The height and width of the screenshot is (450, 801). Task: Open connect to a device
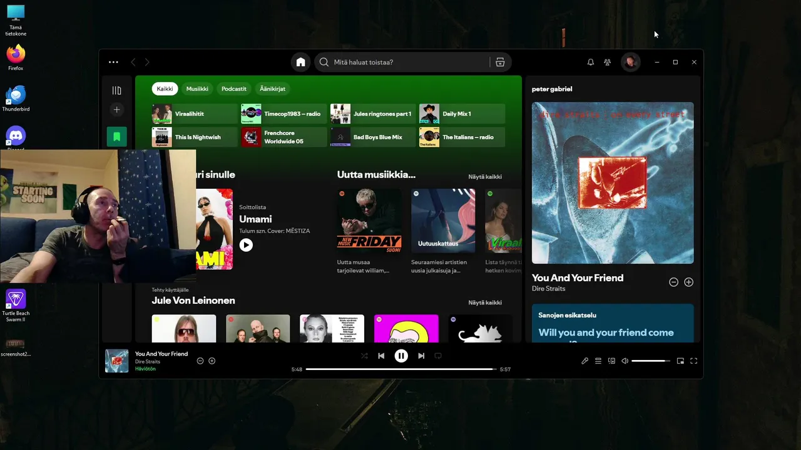pos(611,361)
